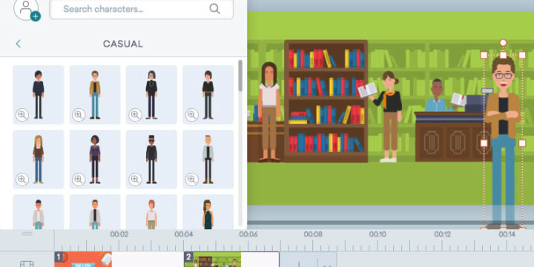Select the red-haired woman character thumbnail
Image resolution: width=534 pixels, height=267 pixels.
pyautogui.click(x=151, y=212)
